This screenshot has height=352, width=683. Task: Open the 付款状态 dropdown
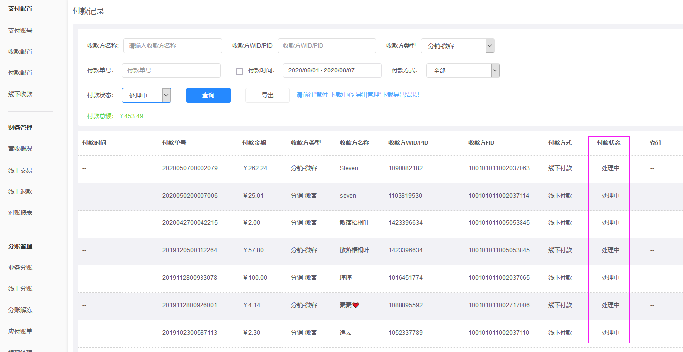point(146,95)
